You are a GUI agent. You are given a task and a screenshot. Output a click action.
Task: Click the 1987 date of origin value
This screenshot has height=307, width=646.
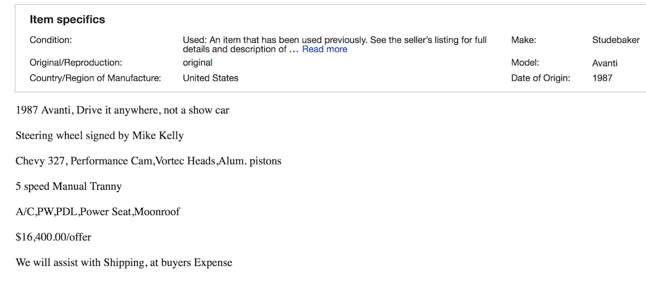tap(602, 78)
